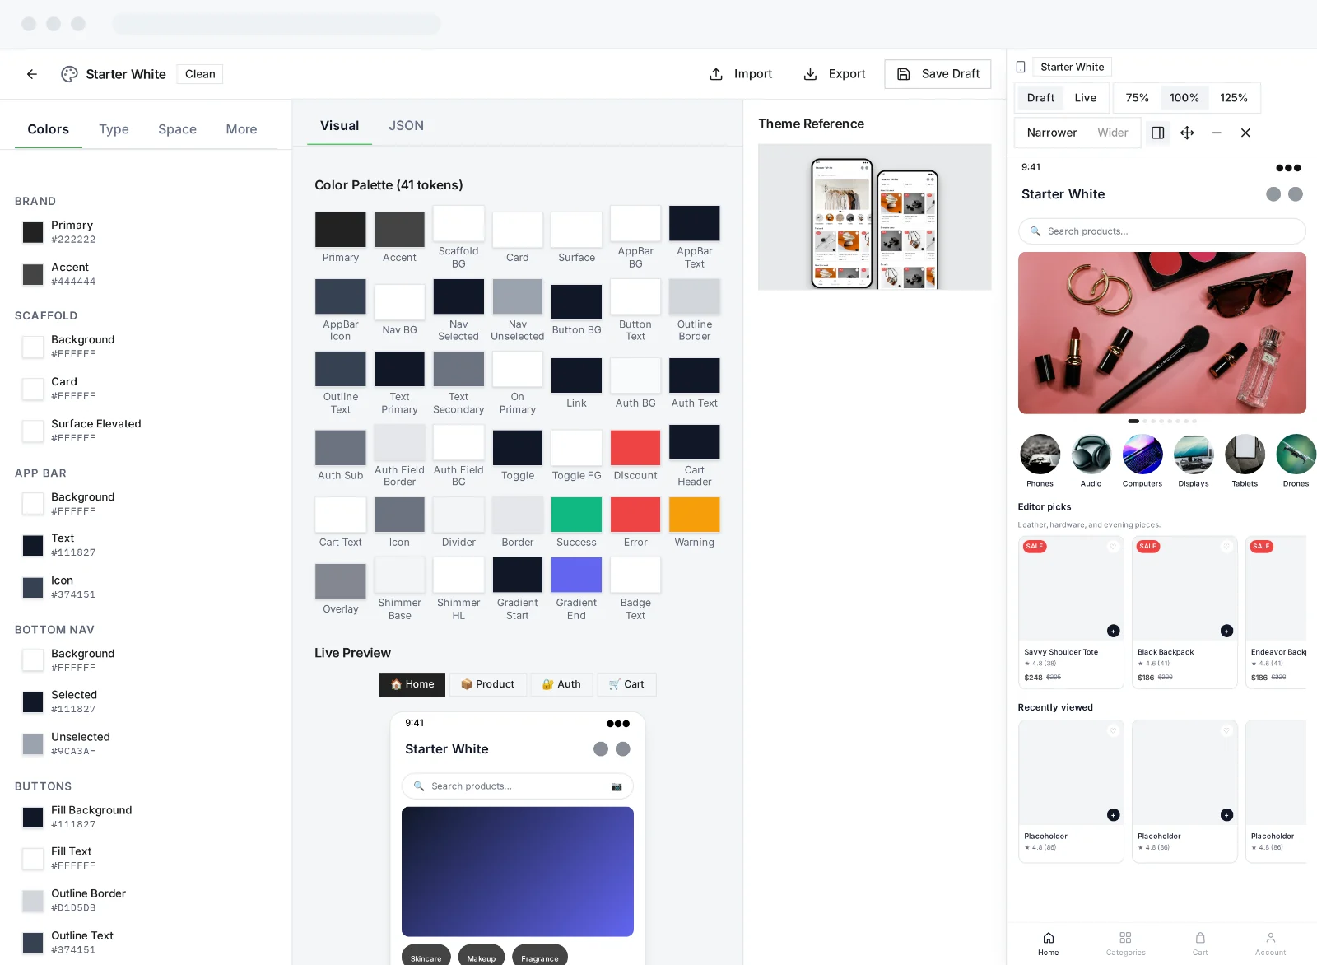
Task: Tap Home icon in the preview bottom nav
Action: click(x=1049, y=938)
